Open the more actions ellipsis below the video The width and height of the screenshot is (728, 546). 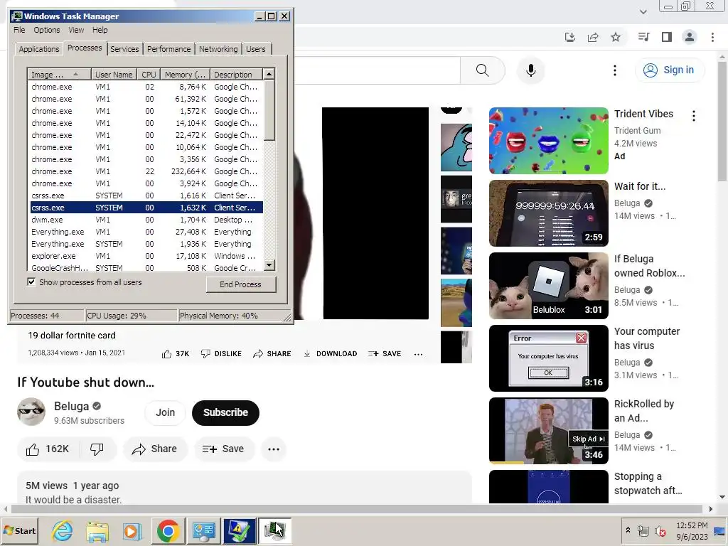[x=274, y=449]
